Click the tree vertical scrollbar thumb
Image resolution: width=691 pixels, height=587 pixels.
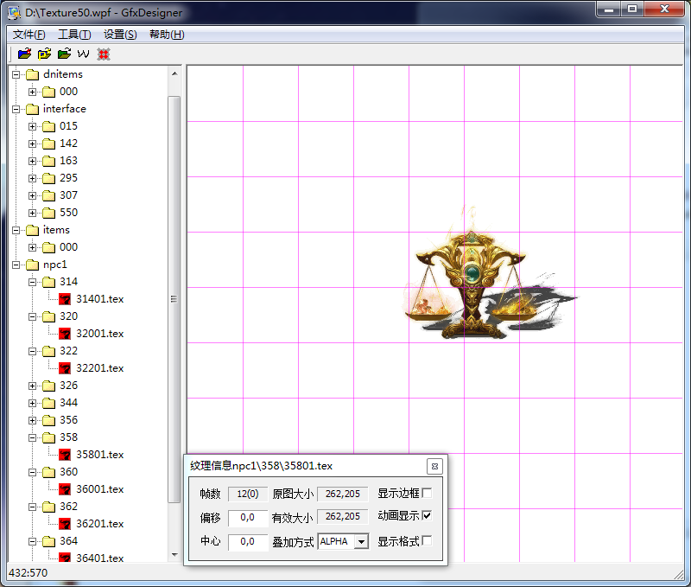tap(174, 299)
